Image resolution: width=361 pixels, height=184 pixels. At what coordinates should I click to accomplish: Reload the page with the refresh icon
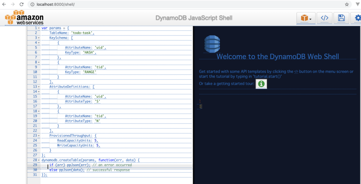coord(21,4)
